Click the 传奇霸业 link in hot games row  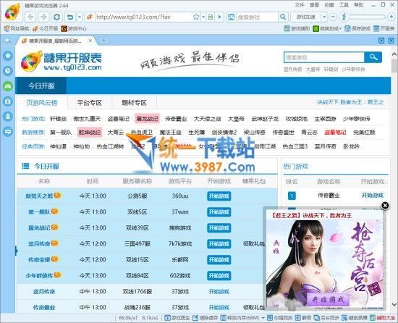[176, 119]
